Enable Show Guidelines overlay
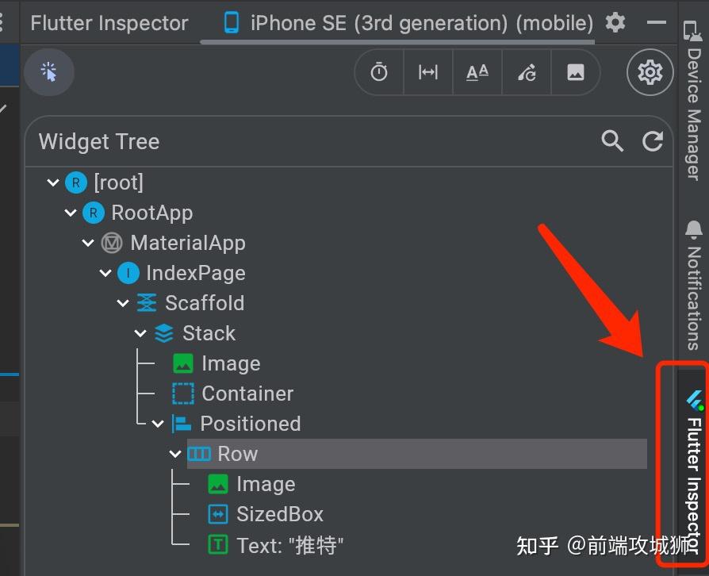 pos(428,72)
